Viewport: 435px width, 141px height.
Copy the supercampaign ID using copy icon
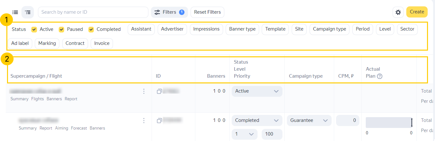[159, 91]
